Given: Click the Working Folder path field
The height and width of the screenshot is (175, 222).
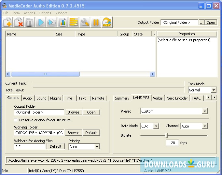Looking at the screenshot, I should point(39,133).
